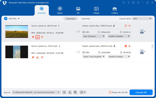Switch to the Ripper tab
Screen dimensions: 156x98
point(60,10)
